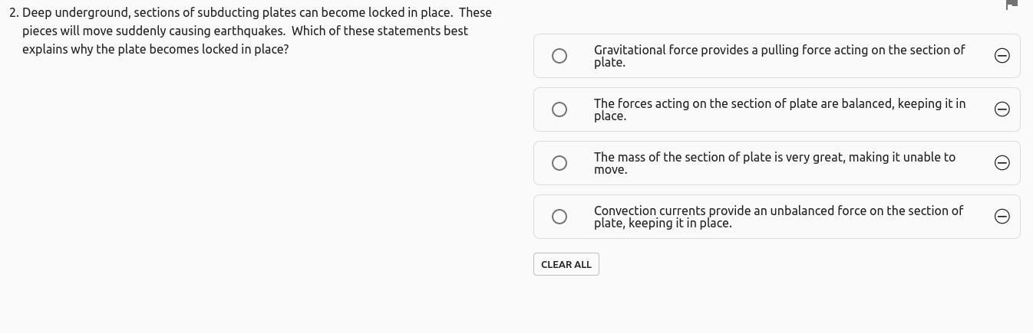The image size is (1033, 333).
Task: Click the question number 2 label
Action: pos(14,13)
